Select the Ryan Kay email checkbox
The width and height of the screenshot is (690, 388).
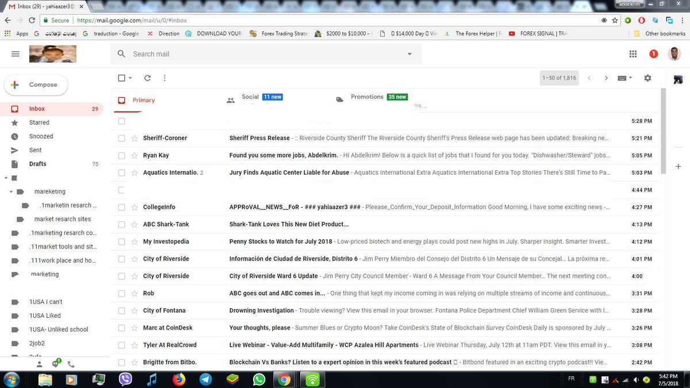pyautogui.click(x=121, y=155)
